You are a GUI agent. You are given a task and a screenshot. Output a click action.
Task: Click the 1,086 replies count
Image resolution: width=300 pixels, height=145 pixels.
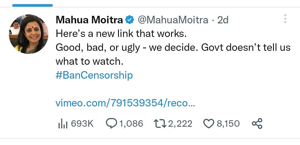131,124
